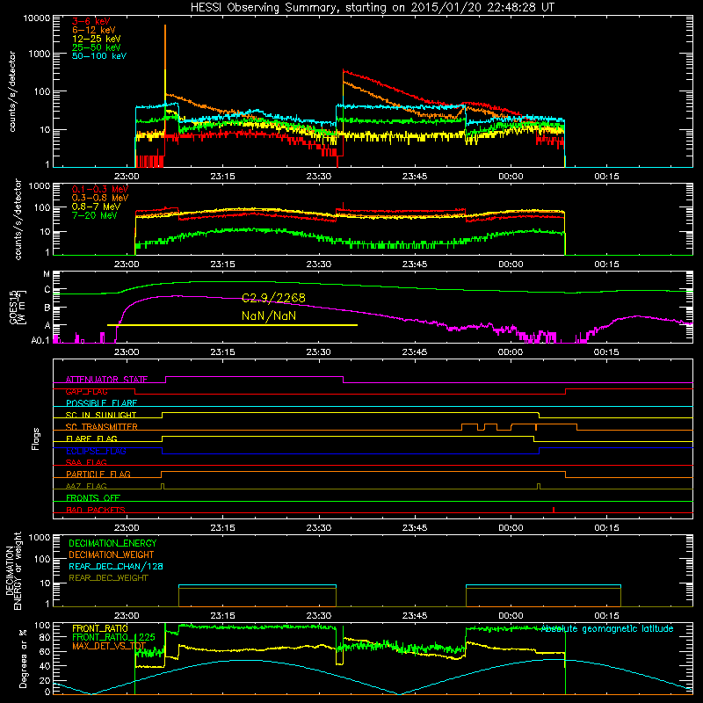Click the '0.1-0.3 MeV' legend label
703x703 pixels.
(100, 189)
